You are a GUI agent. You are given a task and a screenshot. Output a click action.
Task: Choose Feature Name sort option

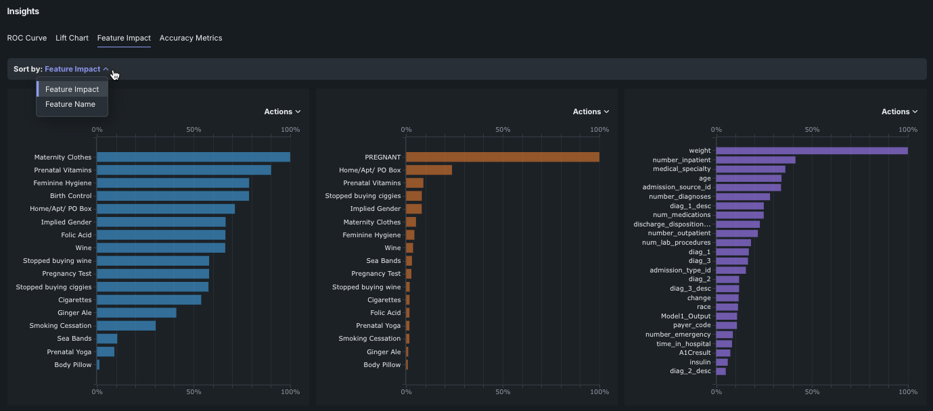[x=70, y=104]
